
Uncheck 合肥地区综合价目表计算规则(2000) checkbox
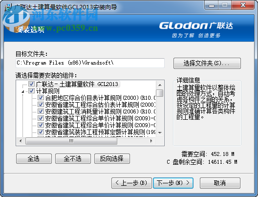point(41,98)
